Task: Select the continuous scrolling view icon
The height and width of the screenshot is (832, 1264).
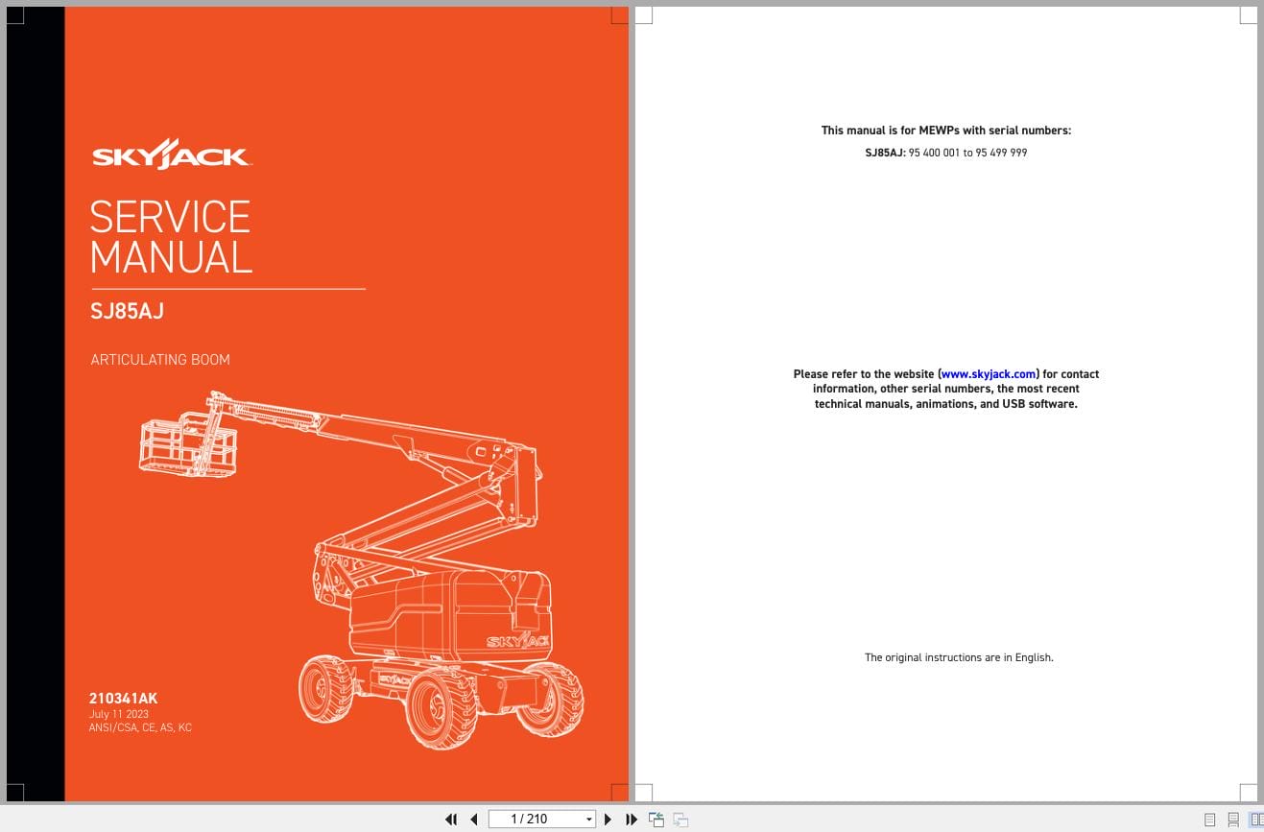Action: coord(1233,819)
